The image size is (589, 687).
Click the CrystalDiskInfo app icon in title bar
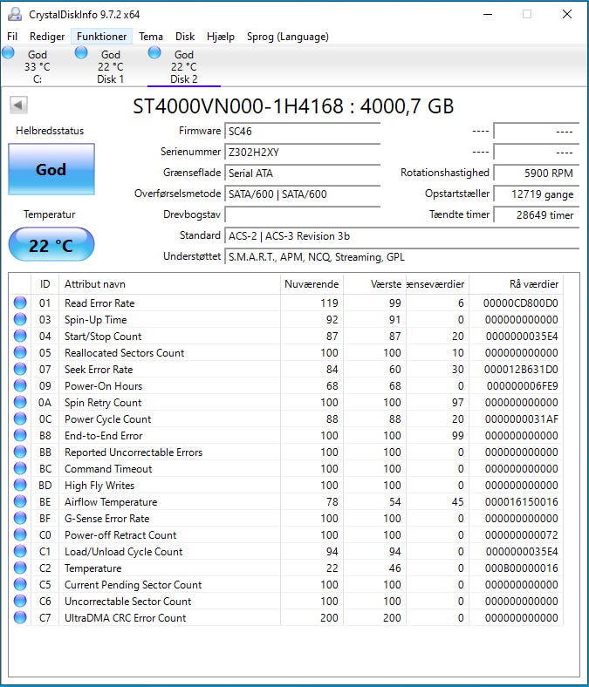click(x=14, y=14)
